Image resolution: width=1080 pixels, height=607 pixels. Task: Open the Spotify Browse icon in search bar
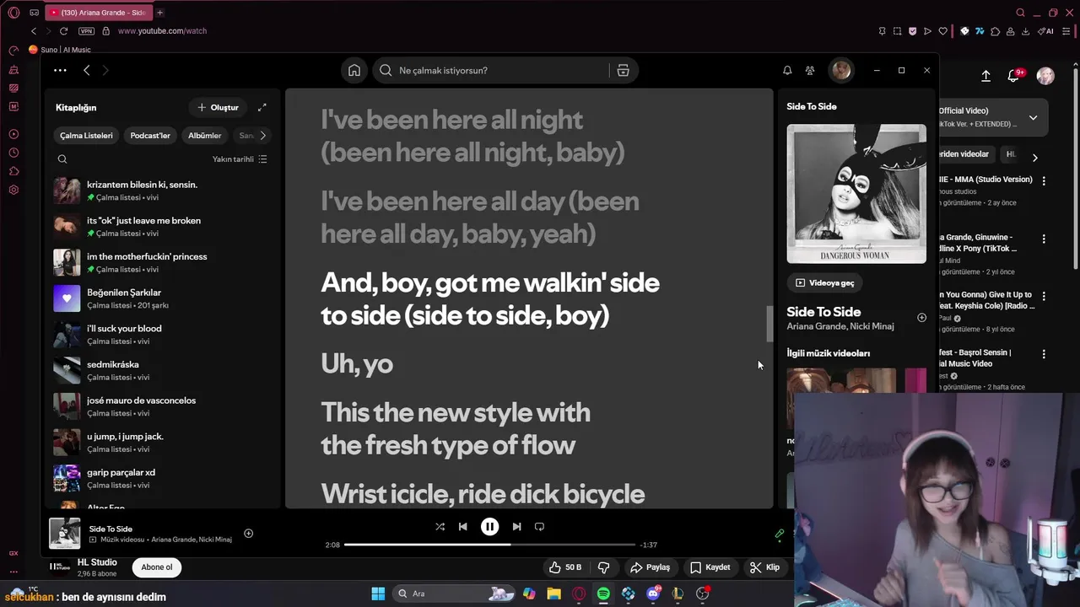(x=623, y=71)
